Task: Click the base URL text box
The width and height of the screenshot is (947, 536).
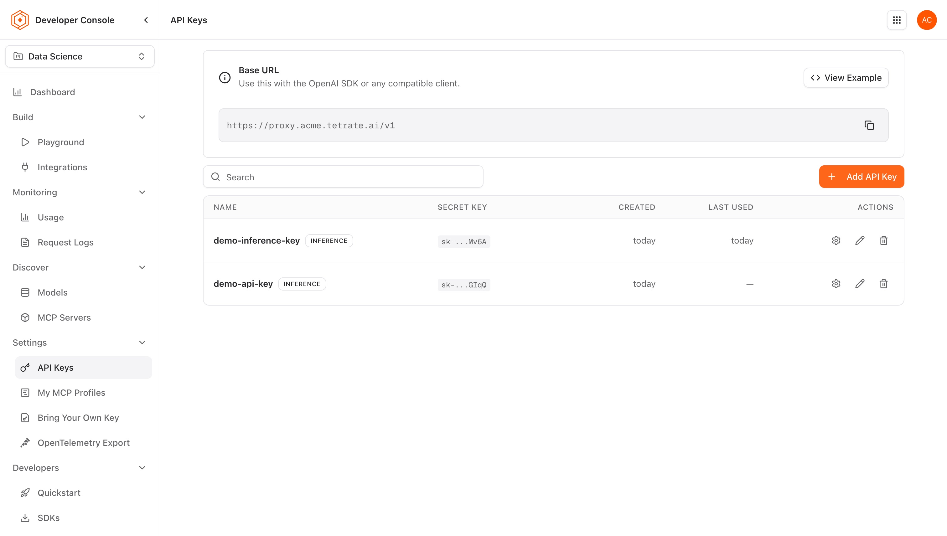Action: 553,125
